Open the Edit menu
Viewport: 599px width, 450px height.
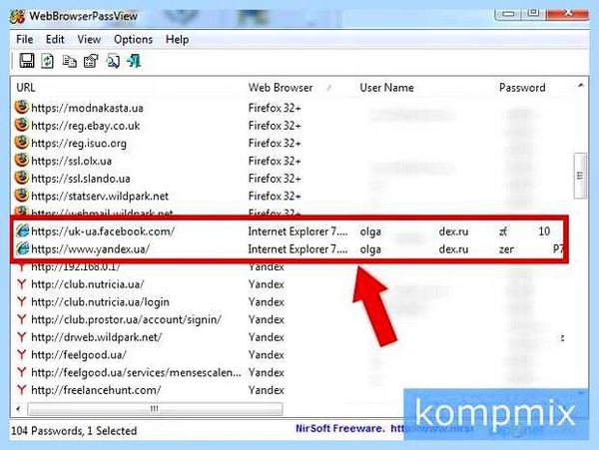(55, 39)
